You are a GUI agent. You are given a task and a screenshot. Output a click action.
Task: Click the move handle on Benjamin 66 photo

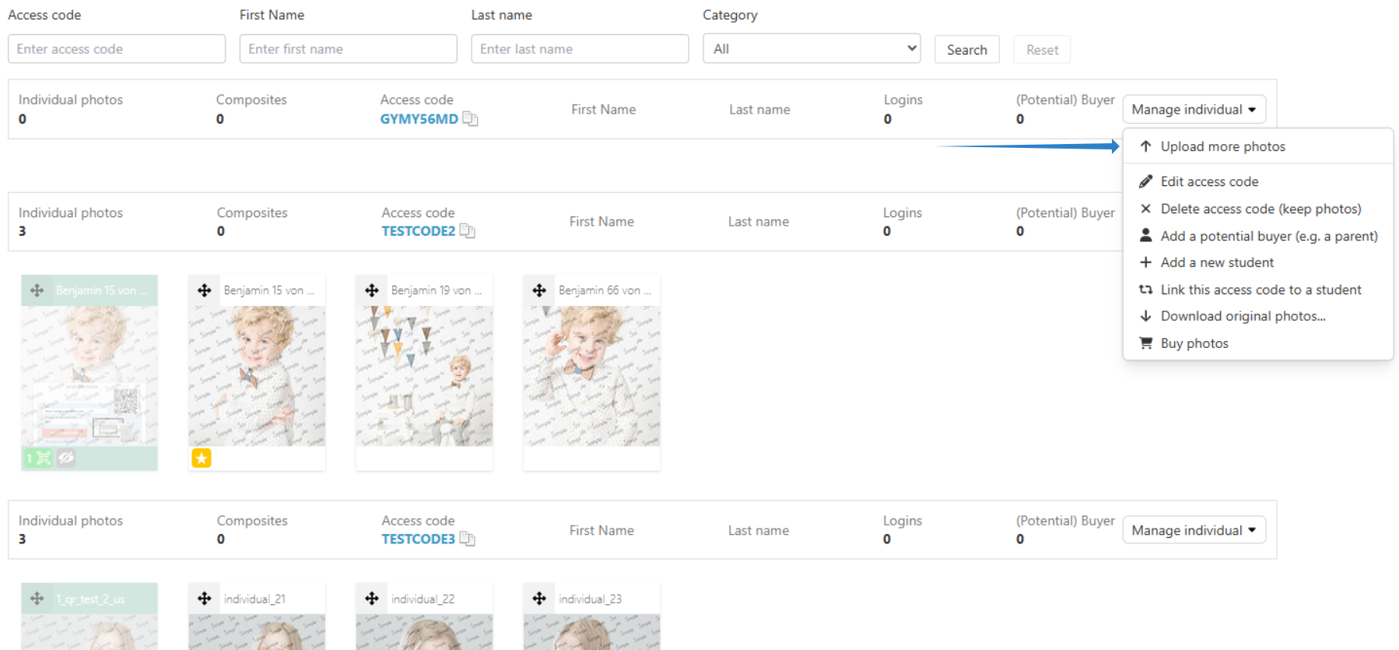click(539, 290)
